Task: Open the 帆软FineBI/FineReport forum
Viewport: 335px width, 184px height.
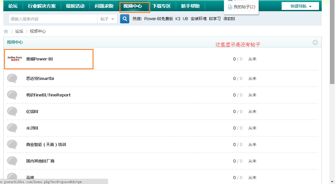Action: point(48,95)
